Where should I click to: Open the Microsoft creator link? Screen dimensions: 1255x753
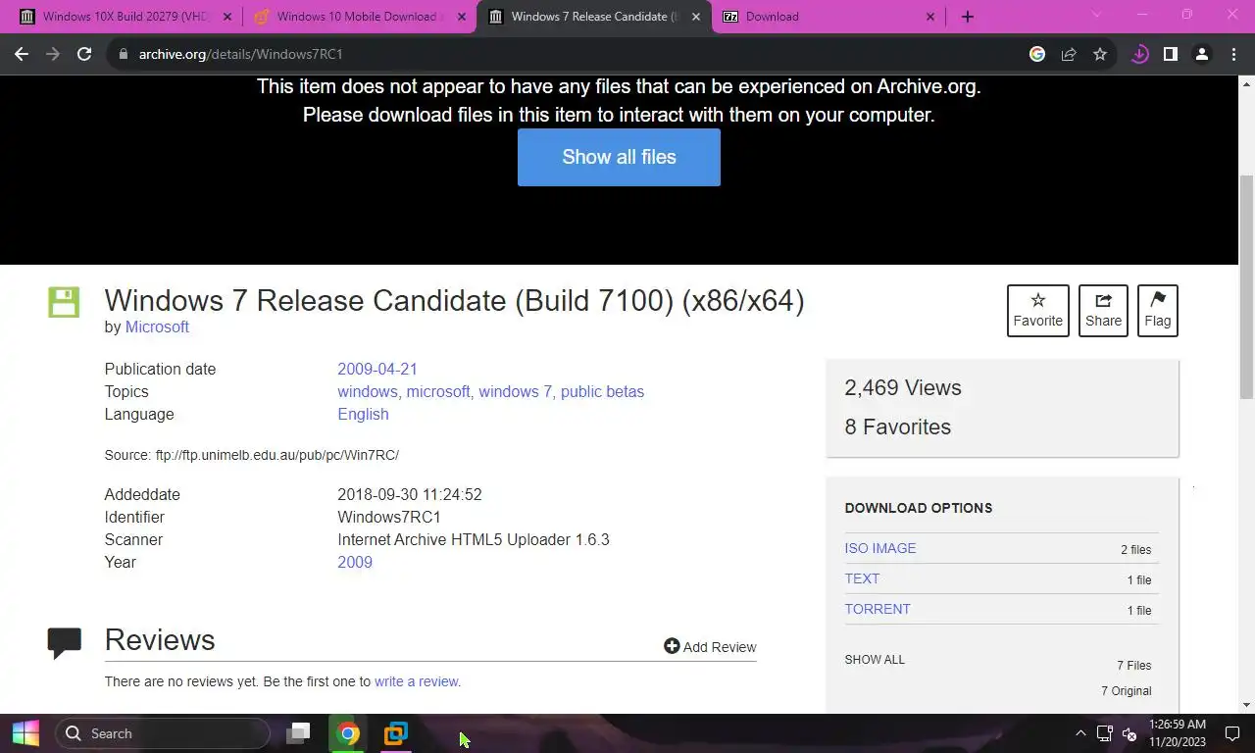point(157,326)
